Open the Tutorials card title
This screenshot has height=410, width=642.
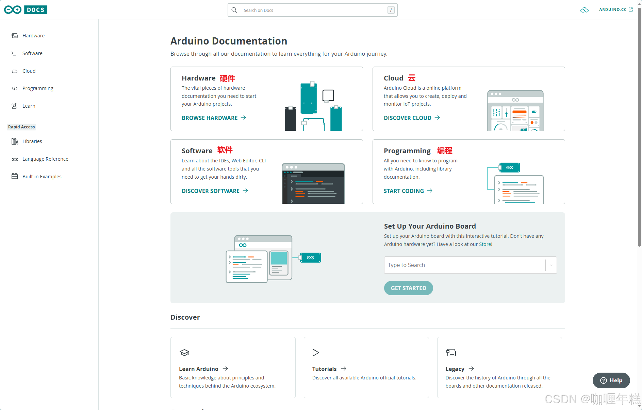pos(324,369)
